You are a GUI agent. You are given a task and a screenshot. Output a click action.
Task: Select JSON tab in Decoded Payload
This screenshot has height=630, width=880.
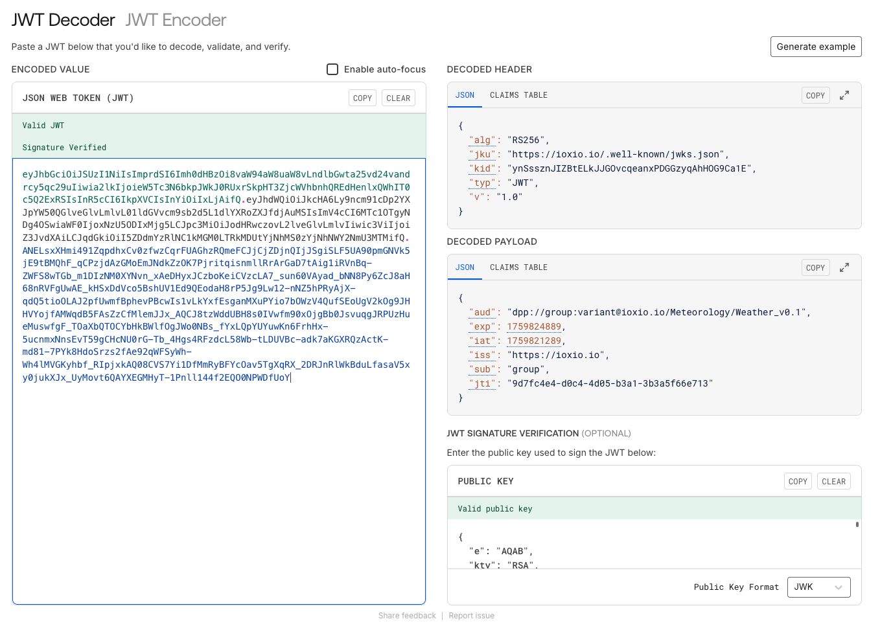(465, 267)
